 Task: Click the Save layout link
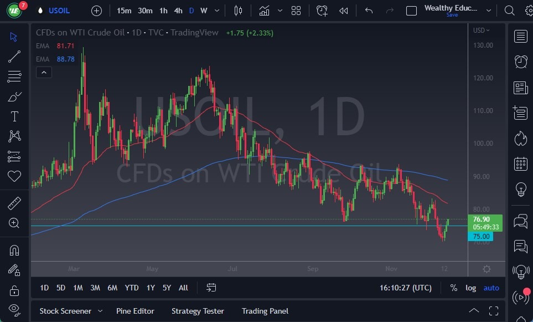coord(452,15)
